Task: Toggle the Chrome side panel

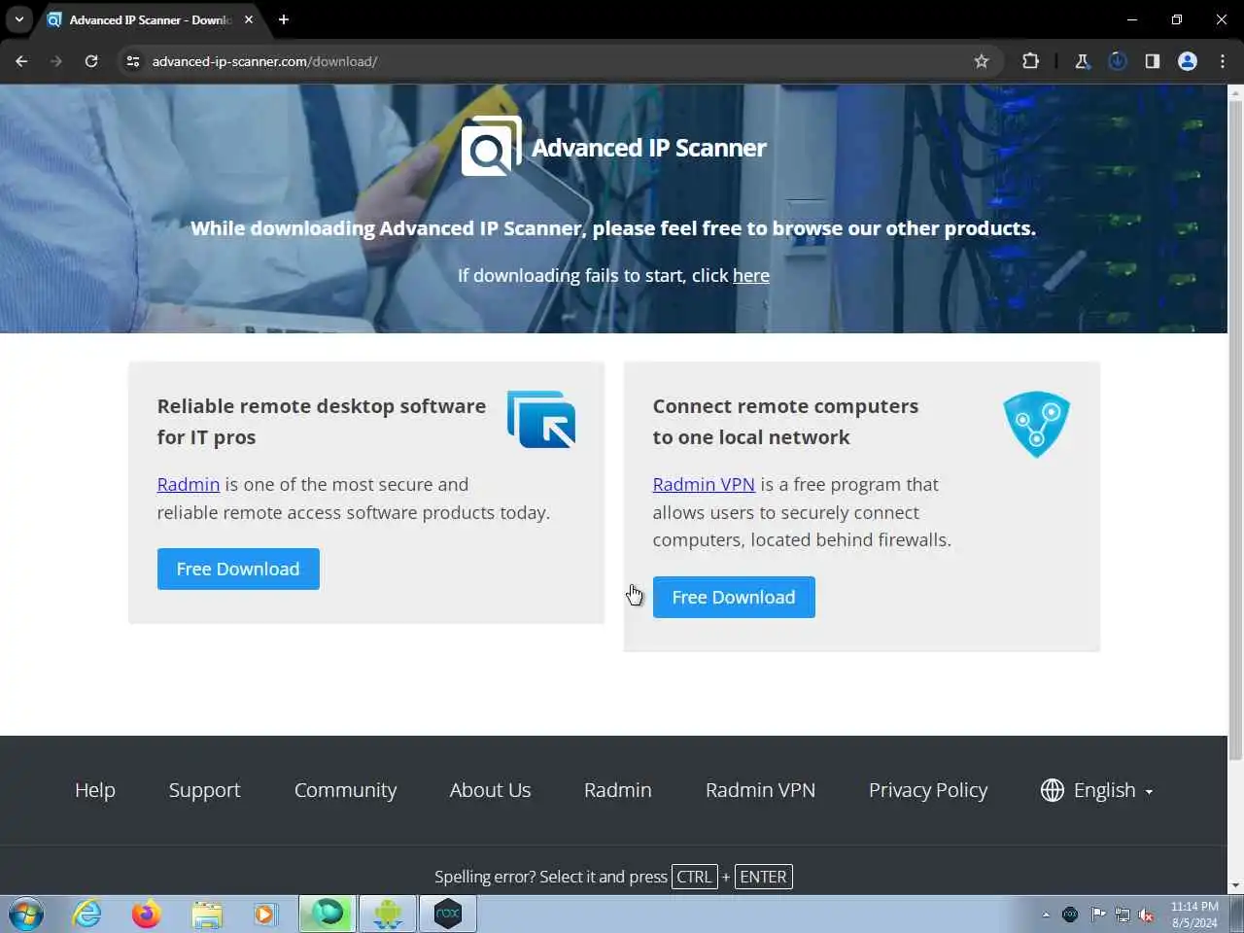Action: tap(1153, 61)
